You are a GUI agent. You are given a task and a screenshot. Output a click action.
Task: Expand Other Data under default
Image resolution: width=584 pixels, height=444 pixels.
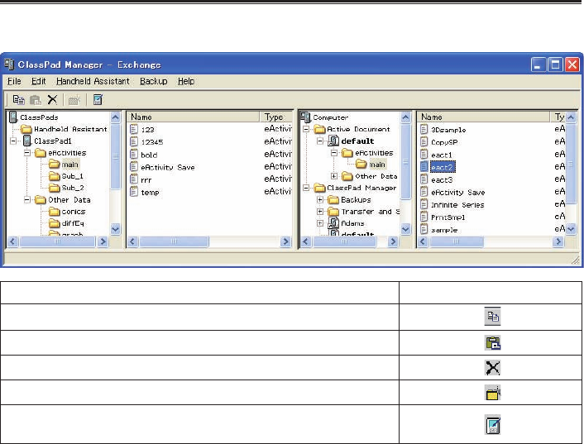[x=334, y=176]
